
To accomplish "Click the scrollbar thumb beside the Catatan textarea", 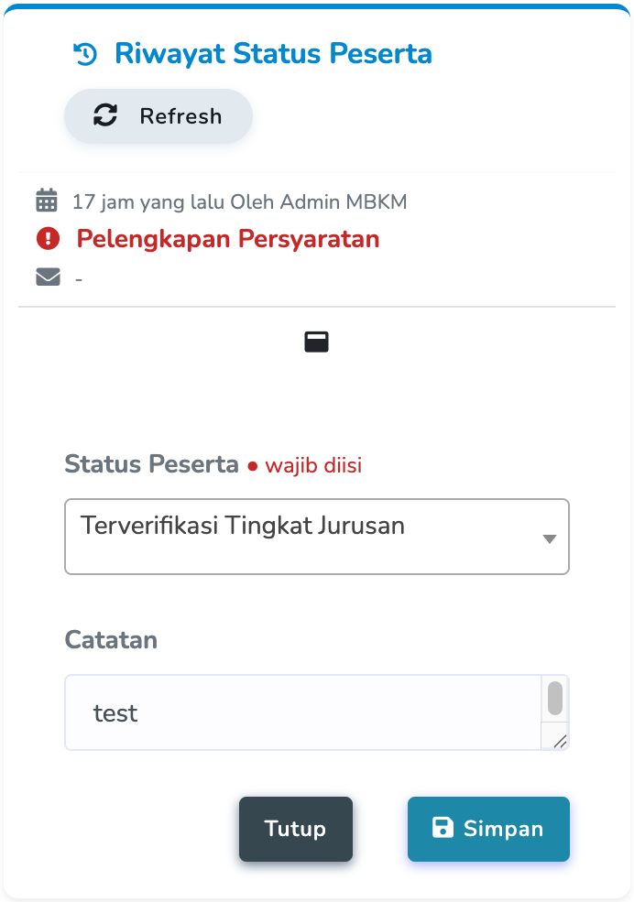I will [x=555, y=698].
